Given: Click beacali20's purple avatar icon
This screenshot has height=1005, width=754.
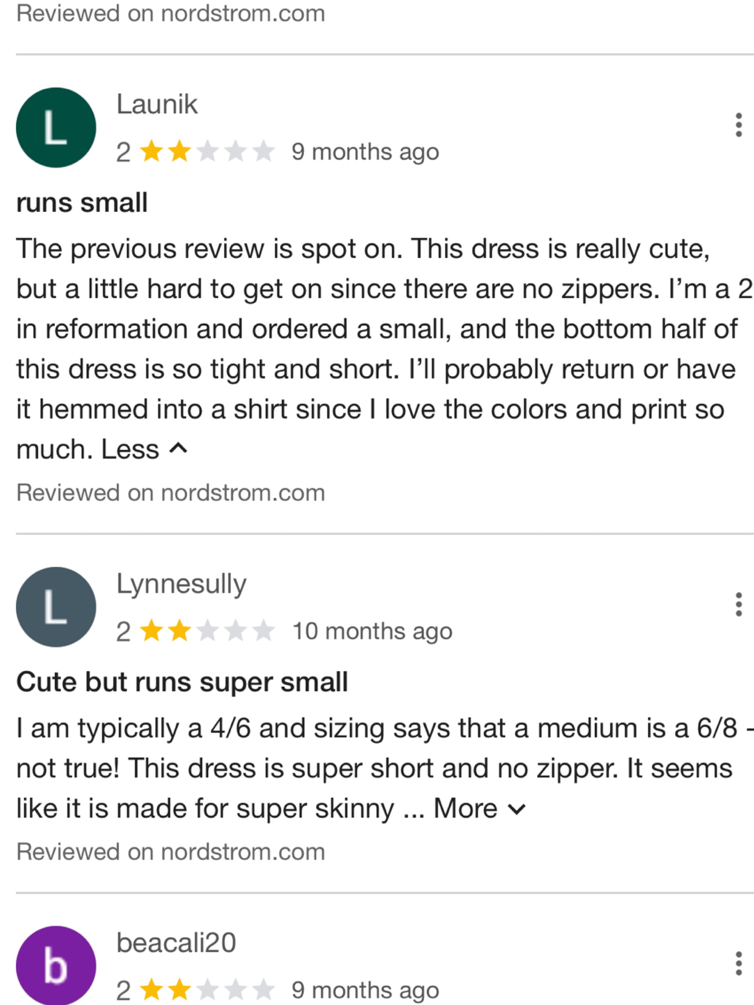Looking at the screenshot, I should click(x=56, y=966).
